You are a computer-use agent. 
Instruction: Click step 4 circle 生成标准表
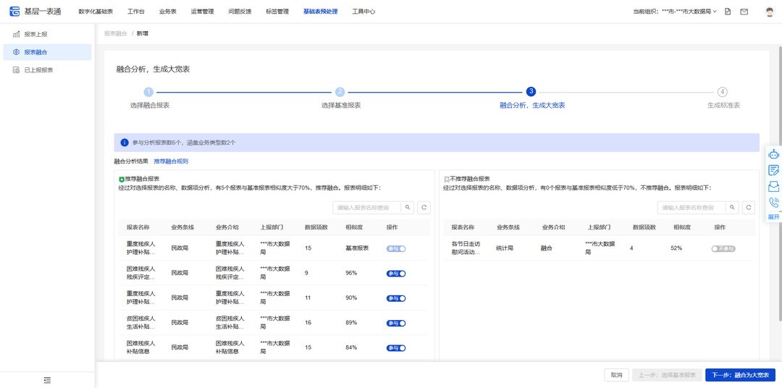click(722, 92)
